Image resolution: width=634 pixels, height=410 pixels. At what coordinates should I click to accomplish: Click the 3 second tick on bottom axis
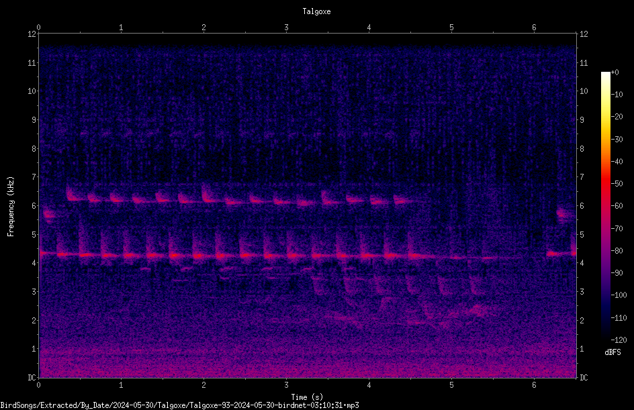pyautogui.click(x=286, y=385)
